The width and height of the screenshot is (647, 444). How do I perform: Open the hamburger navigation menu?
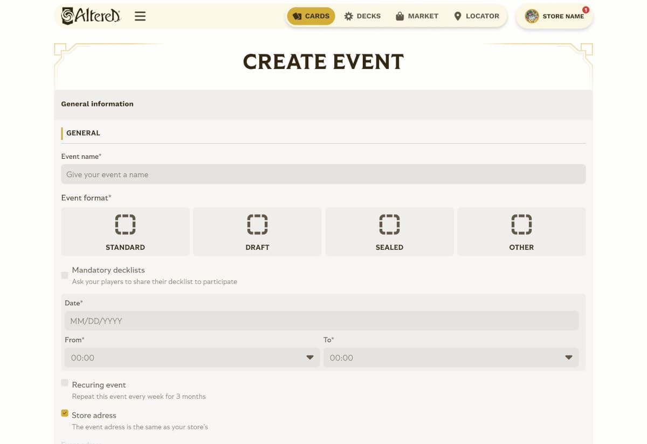pyautogui.click(x=140, y=16)
